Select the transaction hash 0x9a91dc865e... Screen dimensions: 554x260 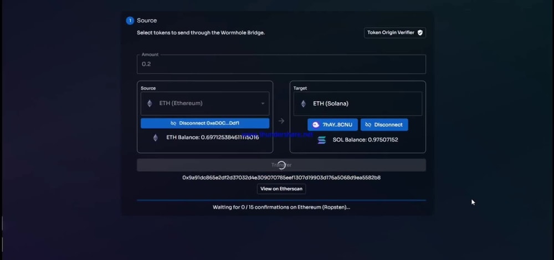281,178
